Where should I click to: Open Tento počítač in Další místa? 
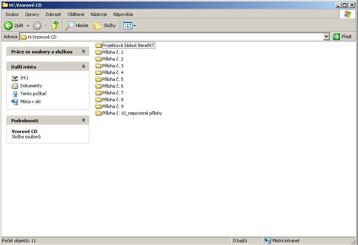33,94
